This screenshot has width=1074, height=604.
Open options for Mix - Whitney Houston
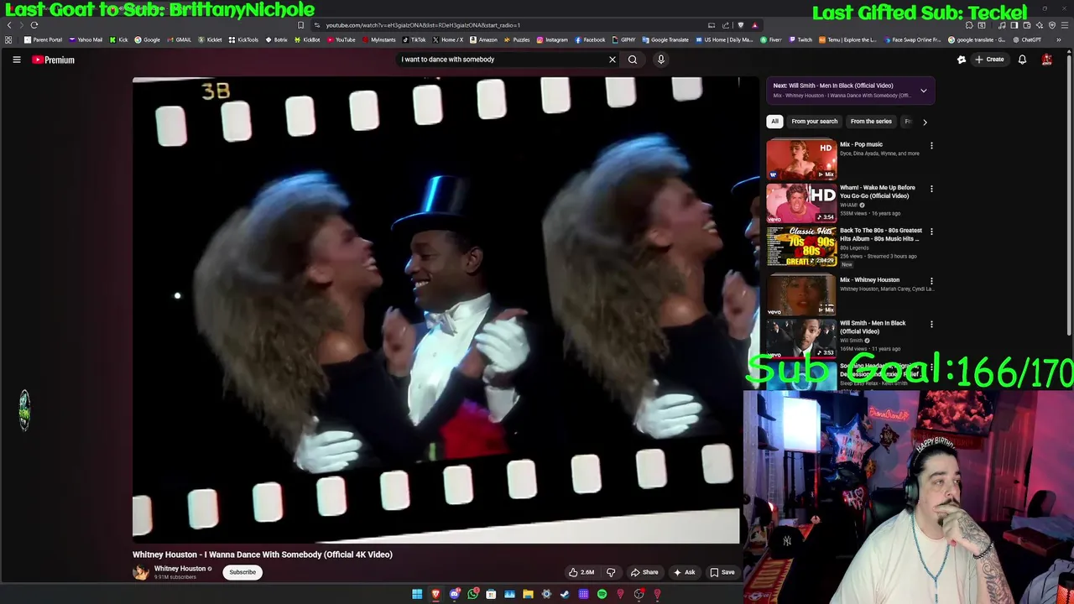click(x=931, y=281)
